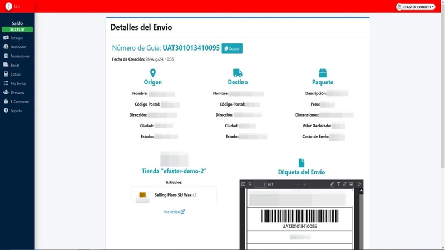Copy the guide number with Copiar button
This screenshot has width=445, height=250.
click(x=232, y=48)
